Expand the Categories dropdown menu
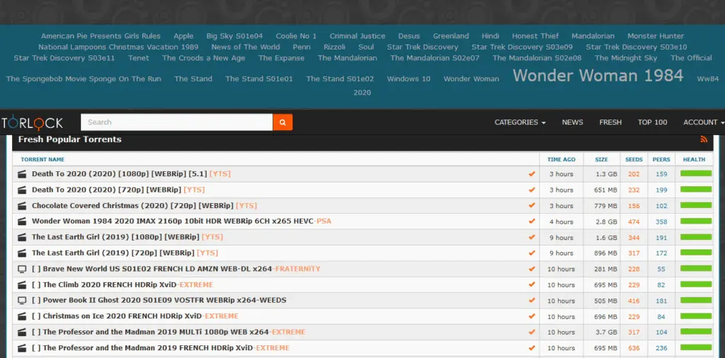Screen dimensions: 725x358 point(520,122)
